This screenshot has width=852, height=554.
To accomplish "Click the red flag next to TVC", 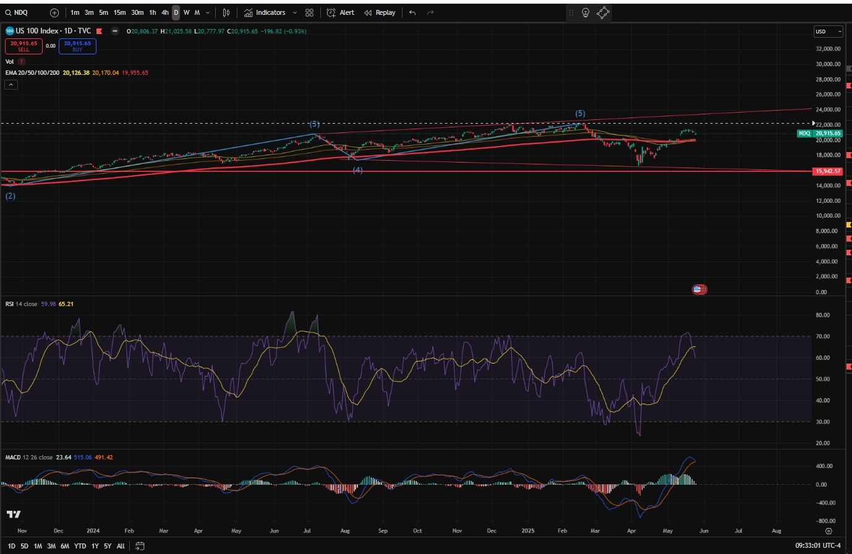I will pyautogui.click(x=101, y=31).
